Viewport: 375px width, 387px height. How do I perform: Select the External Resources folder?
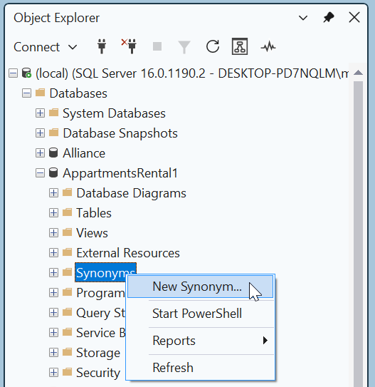tap(128, 253)
